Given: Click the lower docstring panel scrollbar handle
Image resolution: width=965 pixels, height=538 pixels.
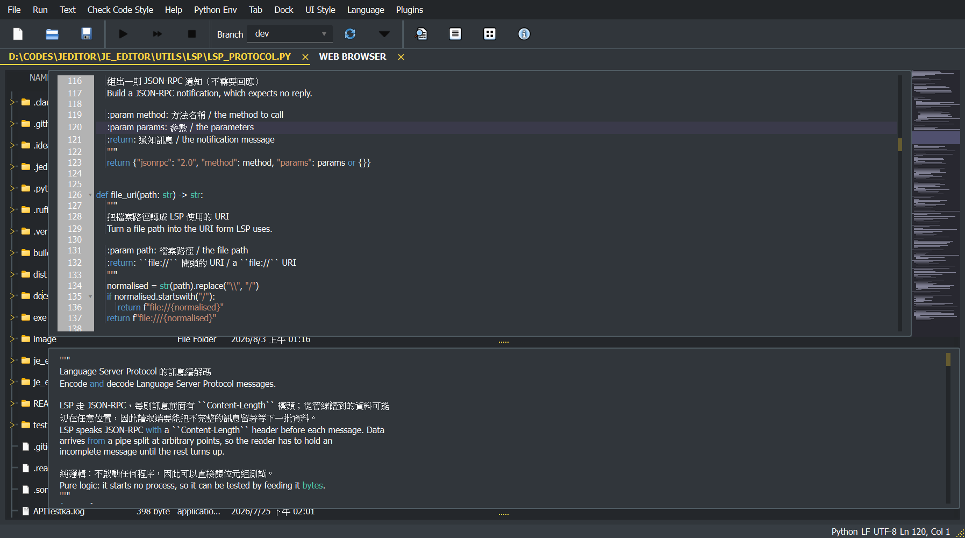Looking at the screenshot, I should (x=948, y=359).
